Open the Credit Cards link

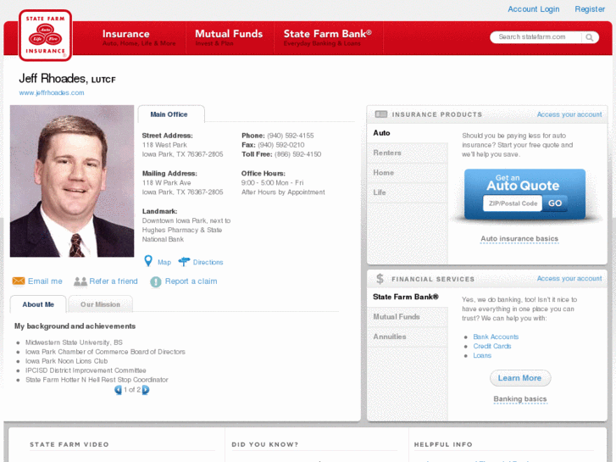tap(492, 347)
